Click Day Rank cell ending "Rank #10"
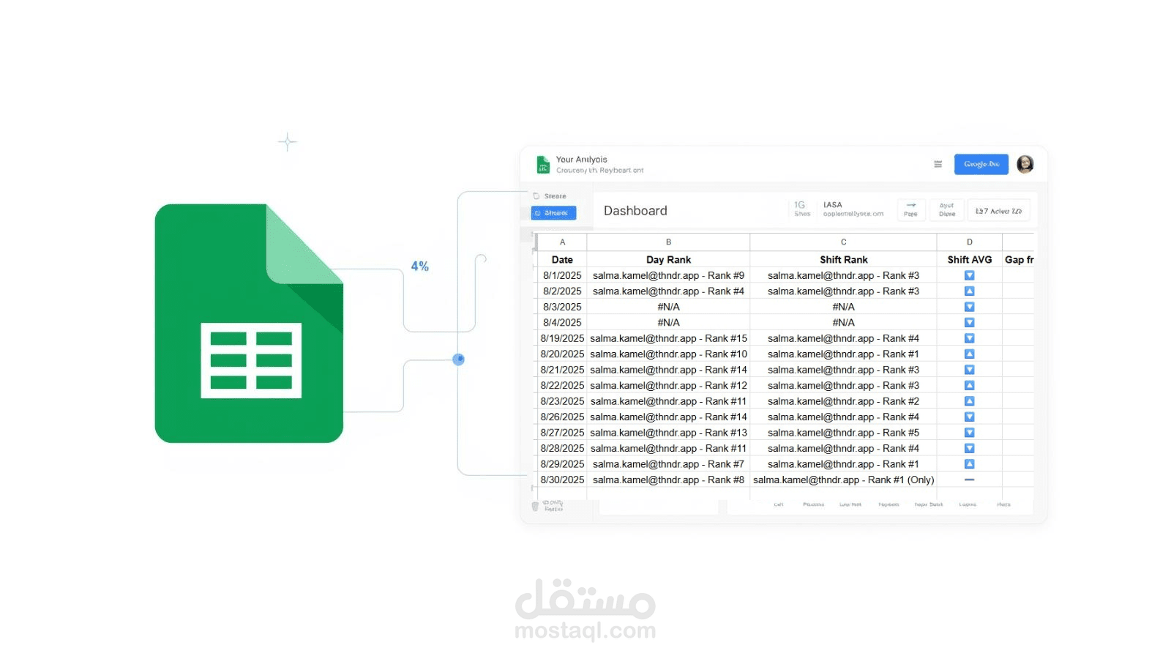 [x=668, y=354]
